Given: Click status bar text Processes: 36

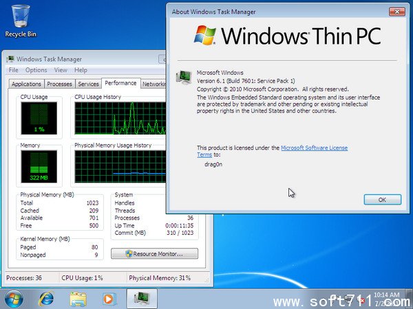Looking at the screenshot, I should (24, 277).
